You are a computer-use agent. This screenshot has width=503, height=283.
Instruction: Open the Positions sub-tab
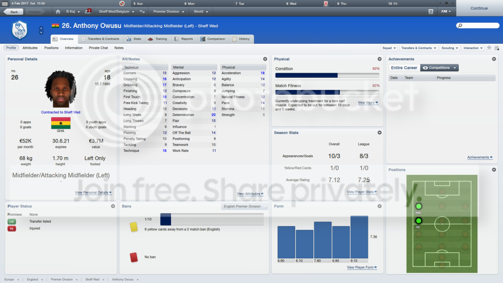tap(51, 48)
